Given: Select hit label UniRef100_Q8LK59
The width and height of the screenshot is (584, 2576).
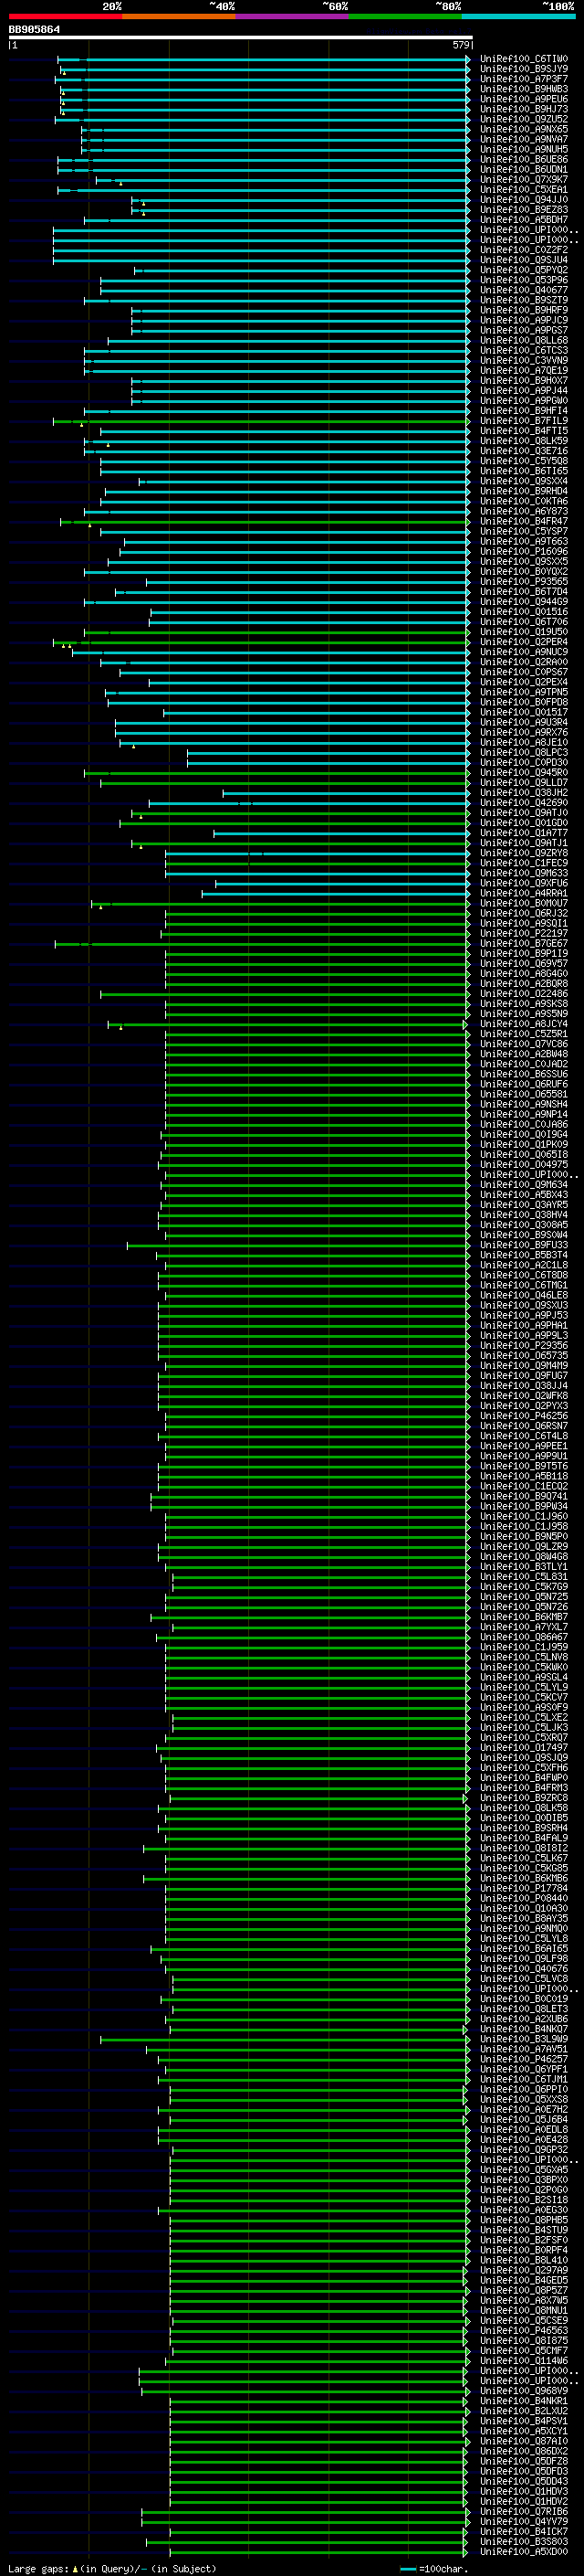Looking at the screenshot, I should click(524, 441).
